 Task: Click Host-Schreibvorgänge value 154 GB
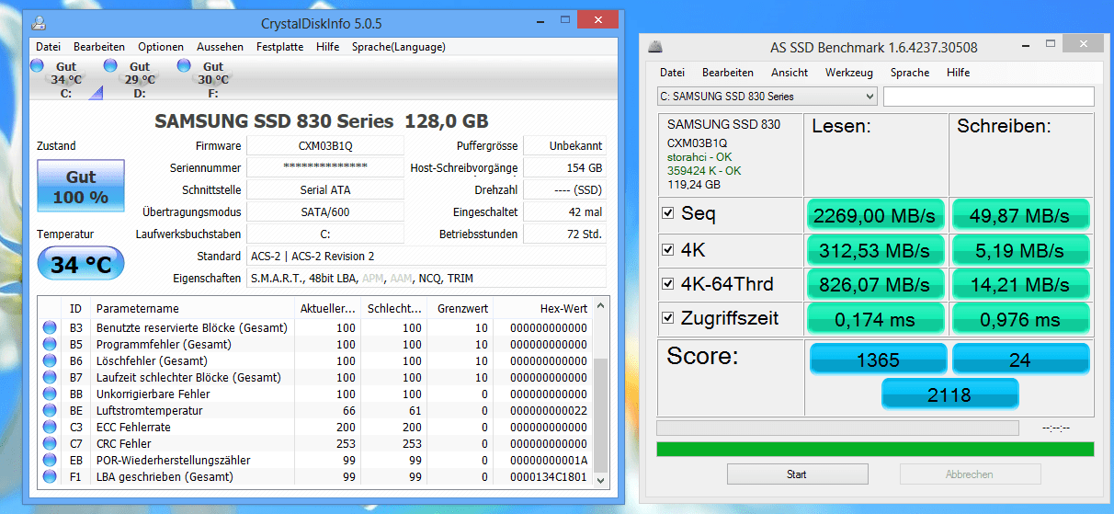pos(564,168)
